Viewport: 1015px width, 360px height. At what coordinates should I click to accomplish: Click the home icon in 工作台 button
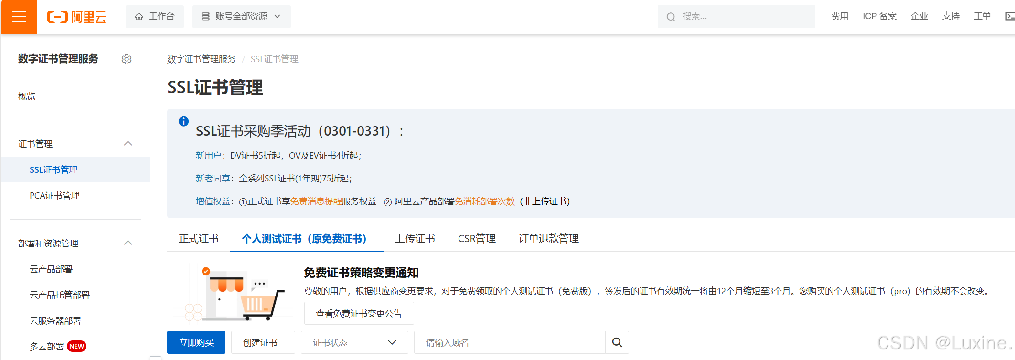pyautogui.click(x=139, y=17)
